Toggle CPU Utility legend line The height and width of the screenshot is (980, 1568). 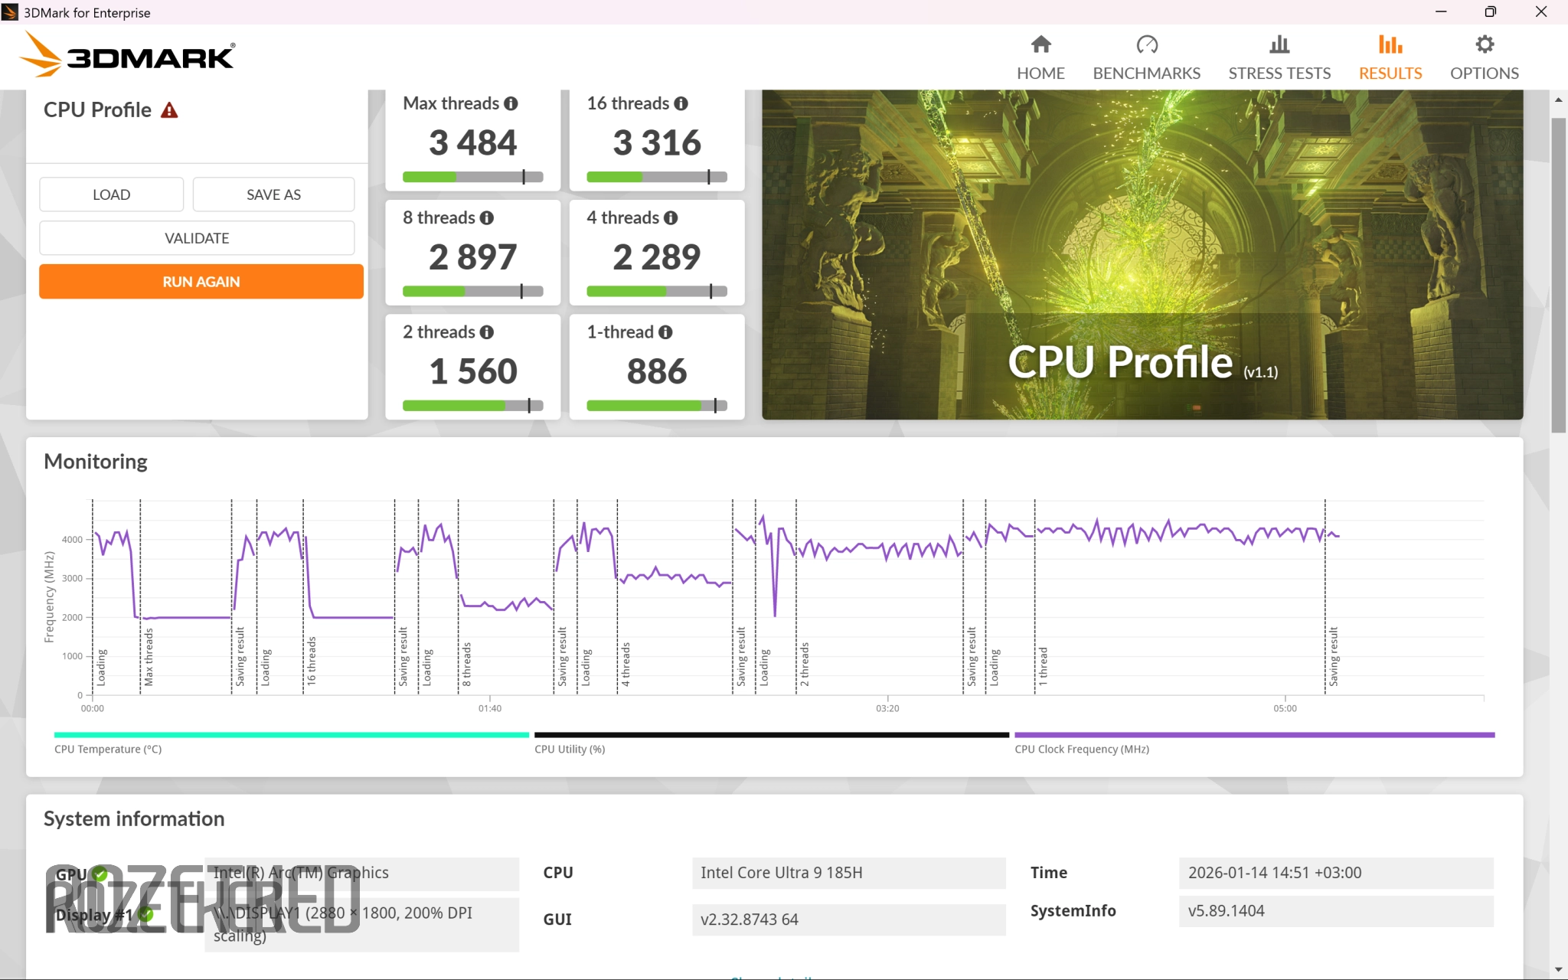point(771,735)
